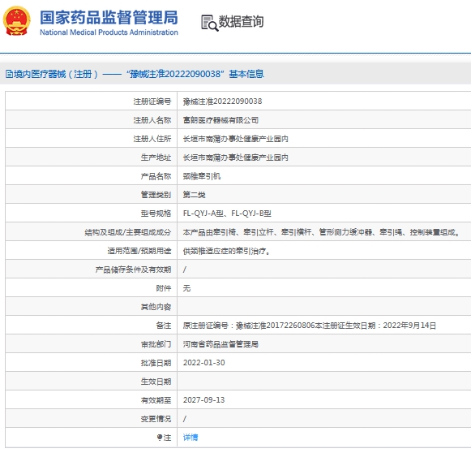This screenshot has width=471, height=453.
Task: Click the bullet icon beside 注 label
Action: tap(160, 438)
